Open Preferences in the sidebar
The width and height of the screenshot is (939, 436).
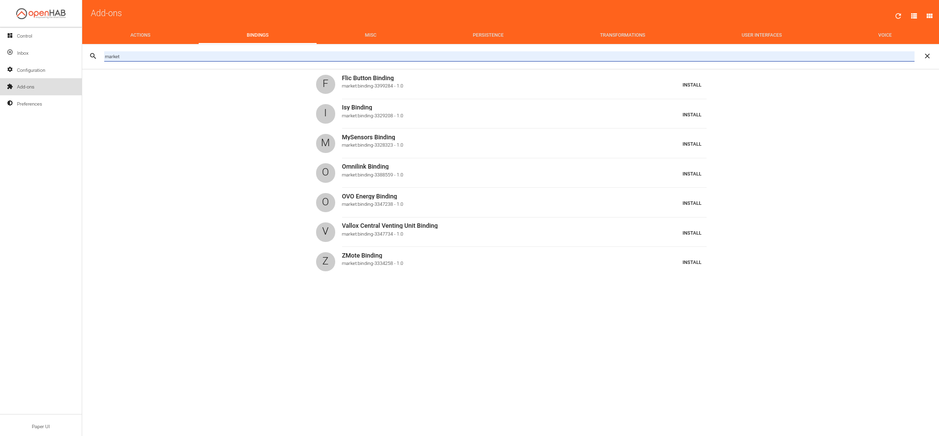point(41,104)
